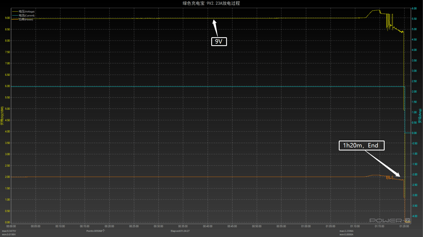Click the 00:00:00 time axis label
423x237 pixels.
click(x=11, y=226)
